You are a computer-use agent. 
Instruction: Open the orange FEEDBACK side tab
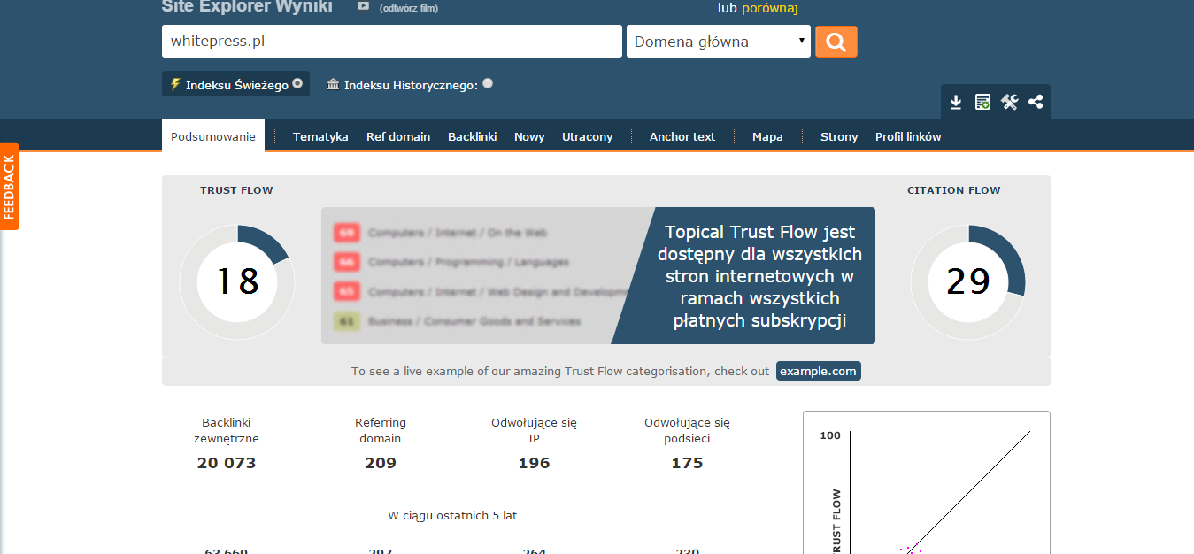[x=9, y=187]
